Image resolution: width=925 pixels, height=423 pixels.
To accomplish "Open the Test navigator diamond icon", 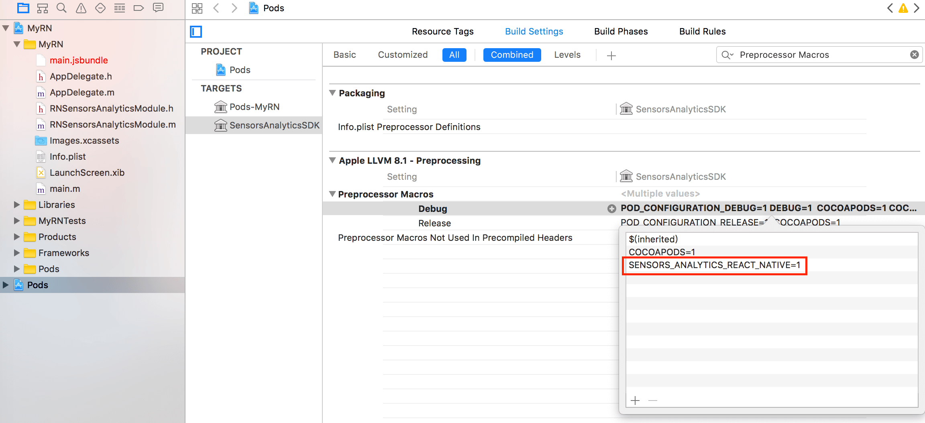I will [100, 8].
